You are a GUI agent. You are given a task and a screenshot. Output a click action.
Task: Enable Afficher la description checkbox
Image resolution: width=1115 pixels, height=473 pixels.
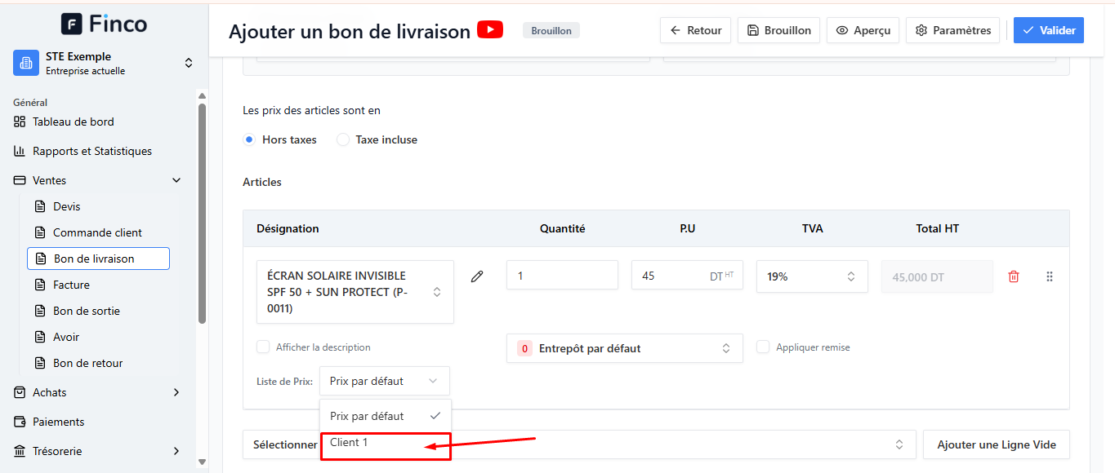click(x=263, y=347)
